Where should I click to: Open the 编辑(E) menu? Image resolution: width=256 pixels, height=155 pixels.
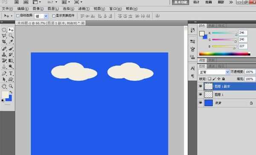23,9
